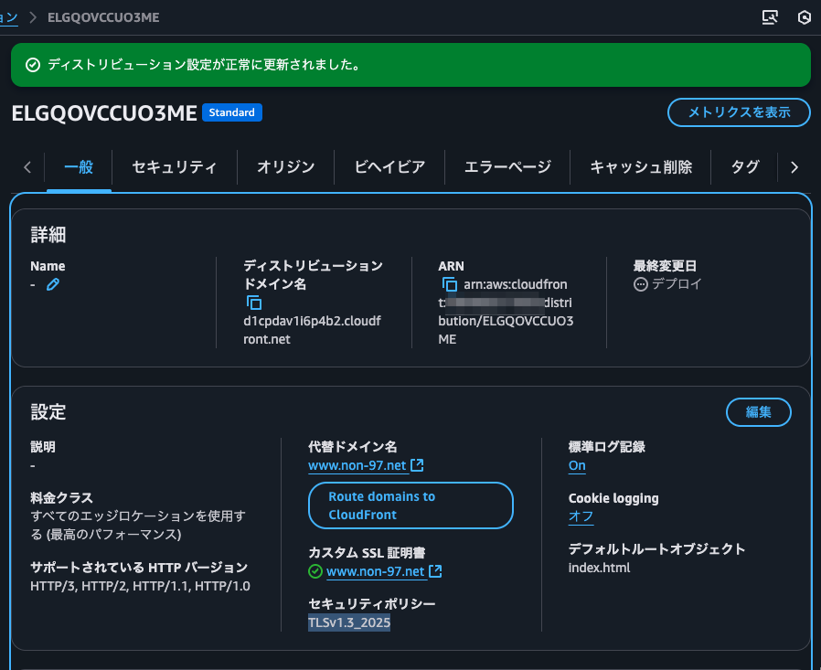Click the デプロイ status text
The width and height of the screenshot is (821, 670).
point(677,283)
